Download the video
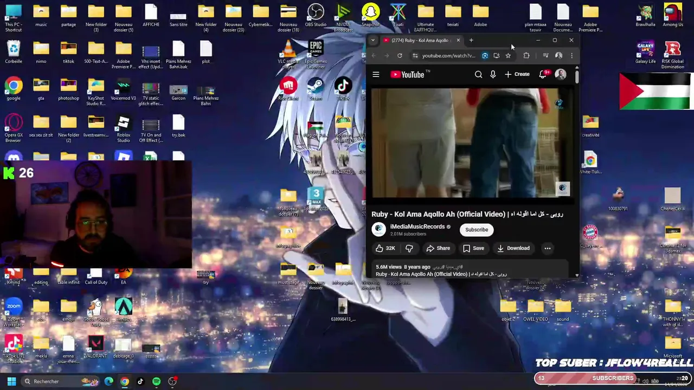694x390 pixels. click(x=513, y=248)
